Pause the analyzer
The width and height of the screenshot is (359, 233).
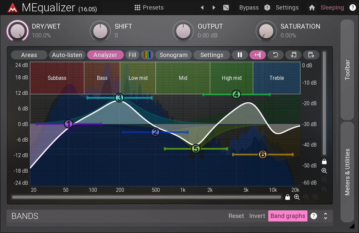[x=240, y=55]
